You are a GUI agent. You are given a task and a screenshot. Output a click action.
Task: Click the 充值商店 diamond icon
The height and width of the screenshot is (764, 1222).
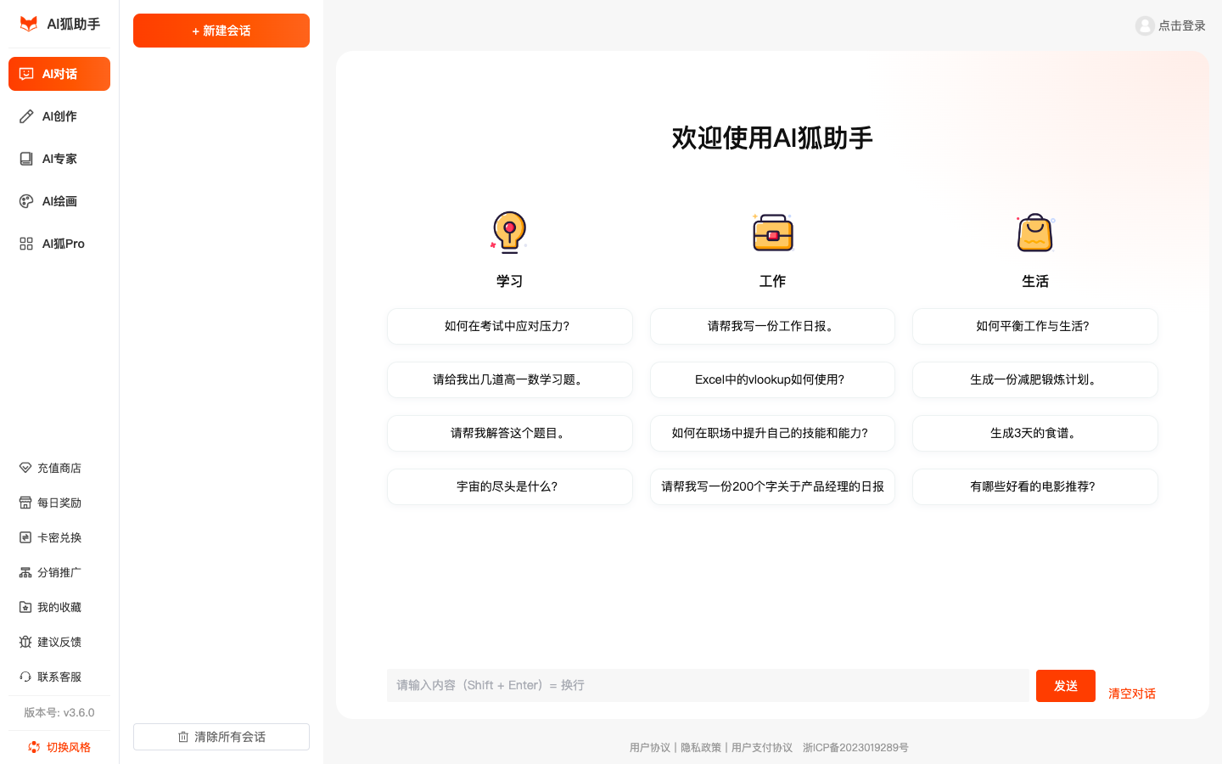25,468
